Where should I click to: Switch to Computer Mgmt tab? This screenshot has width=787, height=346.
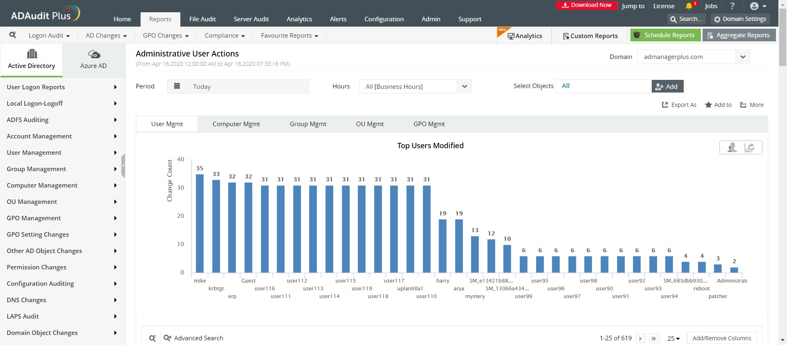tap(236, 124)
